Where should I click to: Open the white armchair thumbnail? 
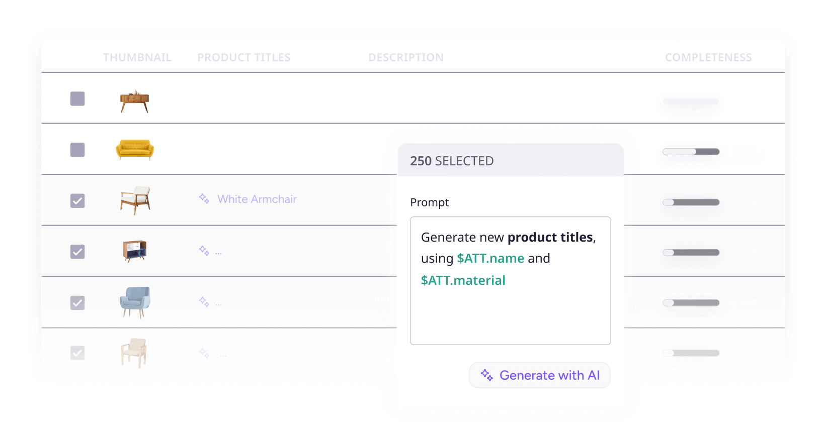(x=135, y=200)
